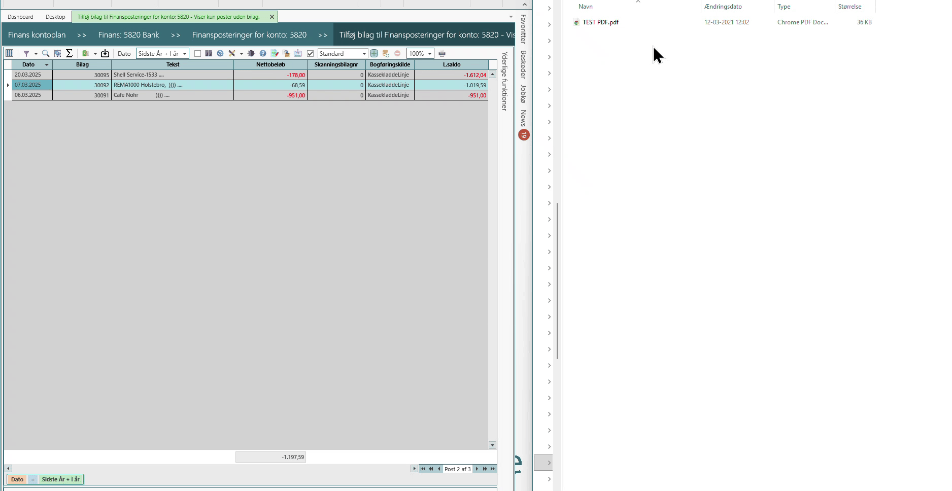
Task: Click the red remove layout icon
Action: pyautogui.click(x=397, y=53)
